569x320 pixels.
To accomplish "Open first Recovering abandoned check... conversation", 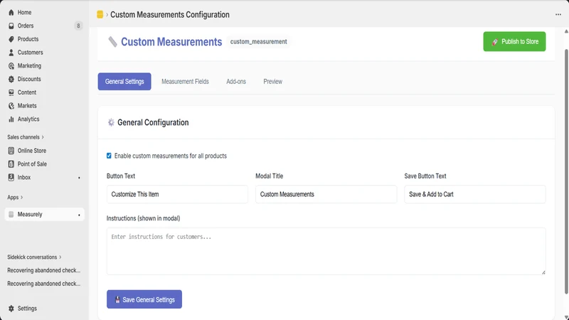I will pos(44,270).
